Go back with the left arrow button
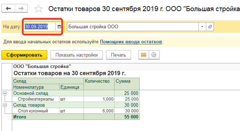Image resolution: width=240 pixels, height=131 pixels. click(x=8, y=8)
